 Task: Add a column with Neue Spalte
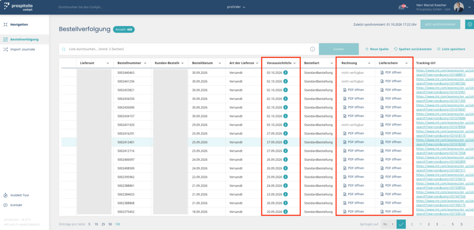tap(376, 49)
